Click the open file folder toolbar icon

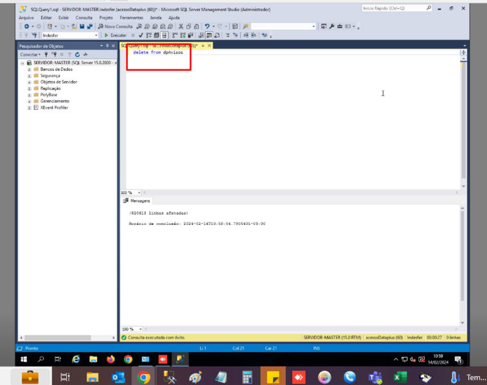pyautogui.click(x=74, y=26)
